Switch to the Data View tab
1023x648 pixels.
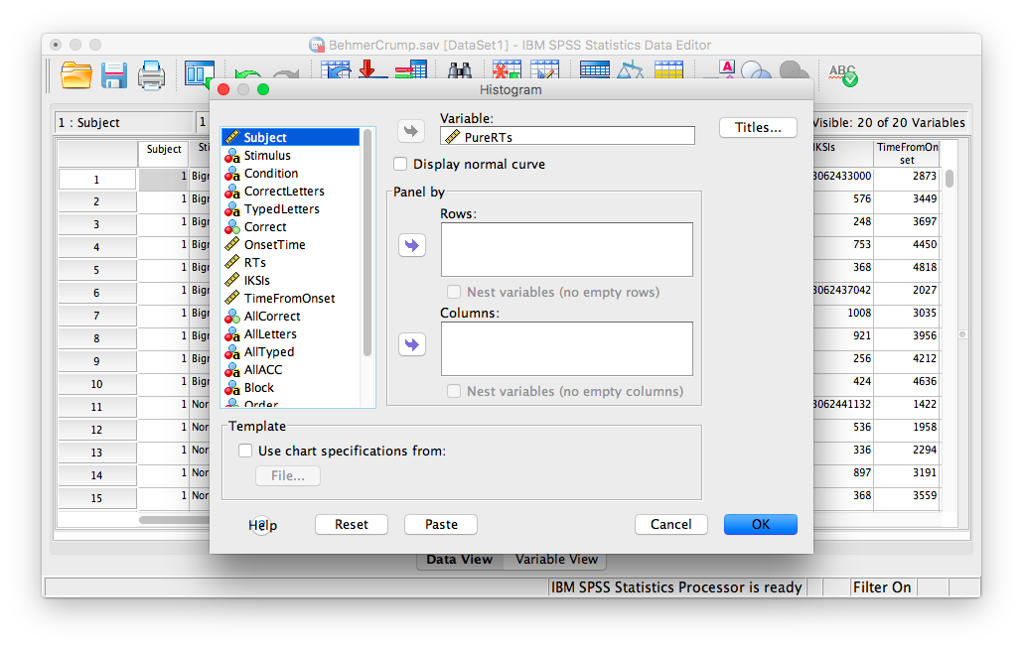[x=459, y=560]
